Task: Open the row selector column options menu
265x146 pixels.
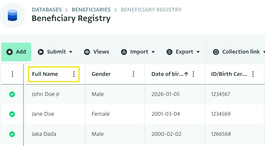Action: point(12,74)
